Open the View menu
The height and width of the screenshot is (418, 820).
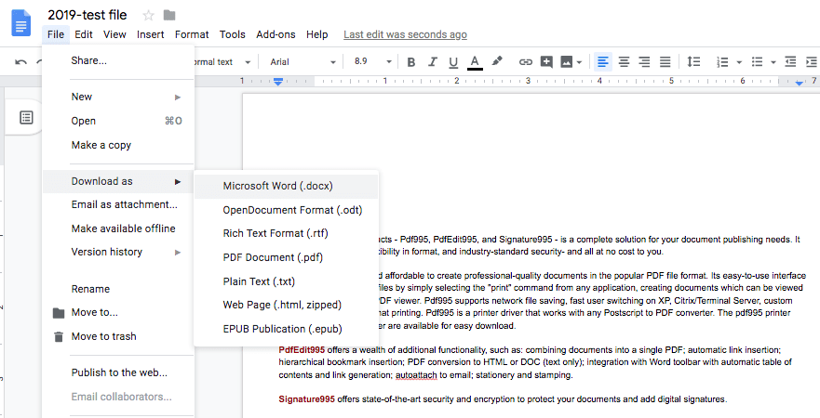click(x=114, y=34)
